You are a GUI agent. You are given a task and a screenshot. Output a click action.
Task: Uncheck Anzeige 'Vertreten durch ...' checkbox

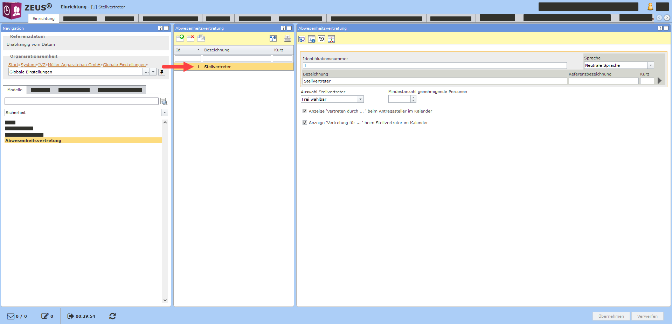305,111
